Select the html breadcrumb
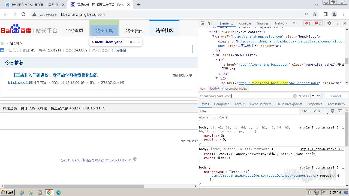Viewport: 349px width, 196px height. click(203, 88)
